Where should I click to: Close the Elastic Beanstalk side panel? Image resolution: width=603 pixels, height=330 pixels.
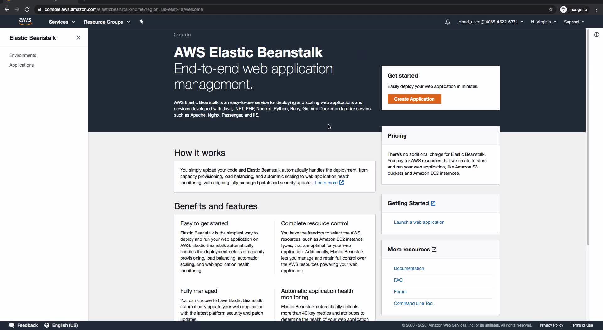pyautogui.click(x=79, y=38)
